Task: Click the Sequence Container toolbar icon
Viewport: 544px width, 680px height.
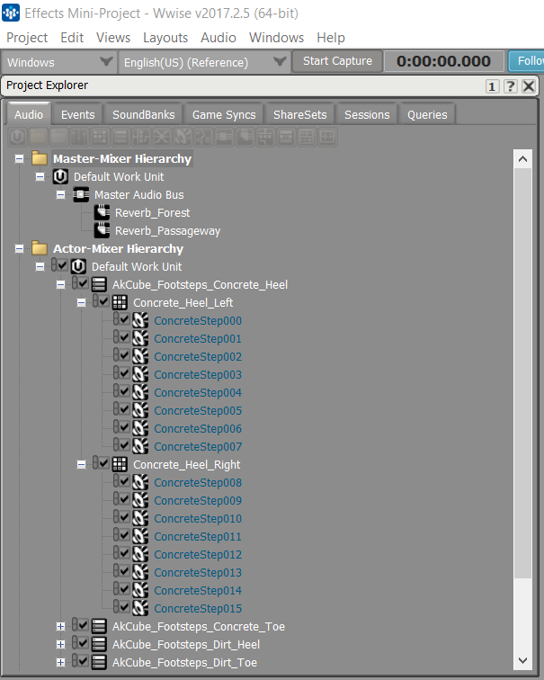Action: pyautogui.click(x=120, y=137)
